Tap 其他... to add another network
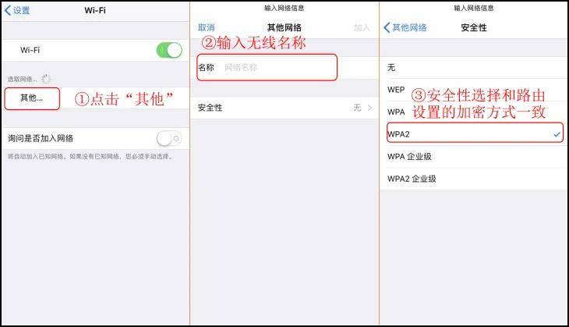The width and height of the screenshot is (569, 327). click(x=32, y=98)
